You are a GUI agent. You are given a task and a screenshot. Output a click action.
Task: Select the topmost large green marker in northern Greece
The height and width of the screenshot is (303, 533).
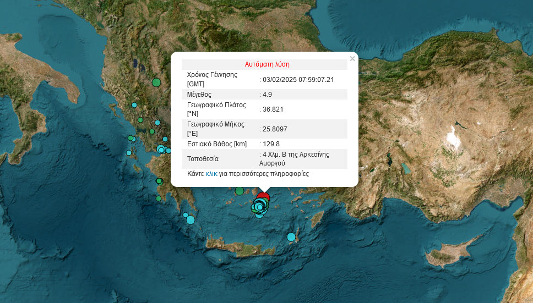tap(156, 82)
